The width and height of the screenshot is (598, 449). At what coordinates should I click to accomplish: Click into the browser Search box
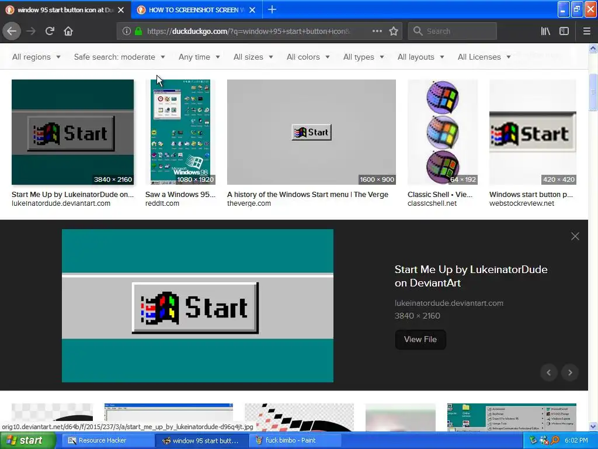453,31
